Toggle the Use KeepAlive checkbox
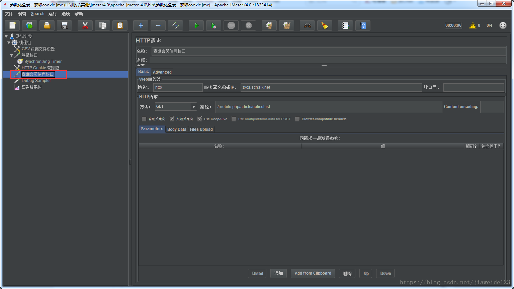The image size is (514, 289). [x=200, y=119]
